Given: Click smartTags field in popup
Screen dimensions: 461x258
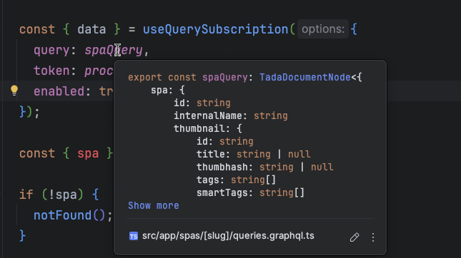Looking at the screenshot, I should pyautogui.click(x=222, y=192).
